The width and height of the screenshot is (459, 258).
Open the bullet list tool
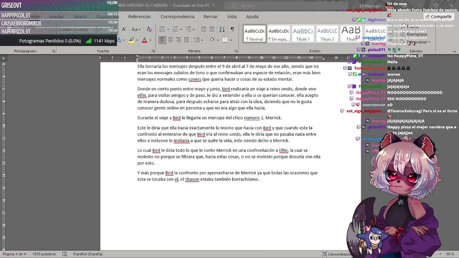(x=162, y=29)
